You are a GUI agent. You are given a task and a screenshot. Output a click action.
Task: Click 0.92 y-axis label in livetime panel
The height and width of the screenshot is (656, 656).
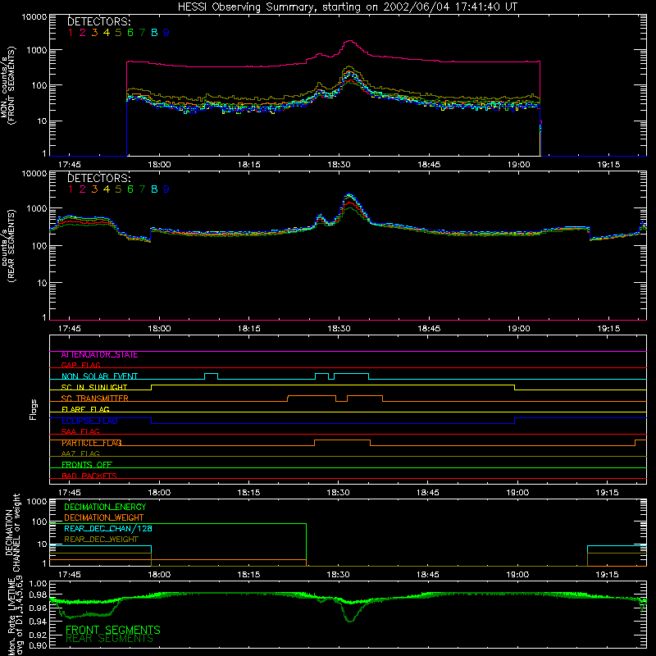click(39, 634)
